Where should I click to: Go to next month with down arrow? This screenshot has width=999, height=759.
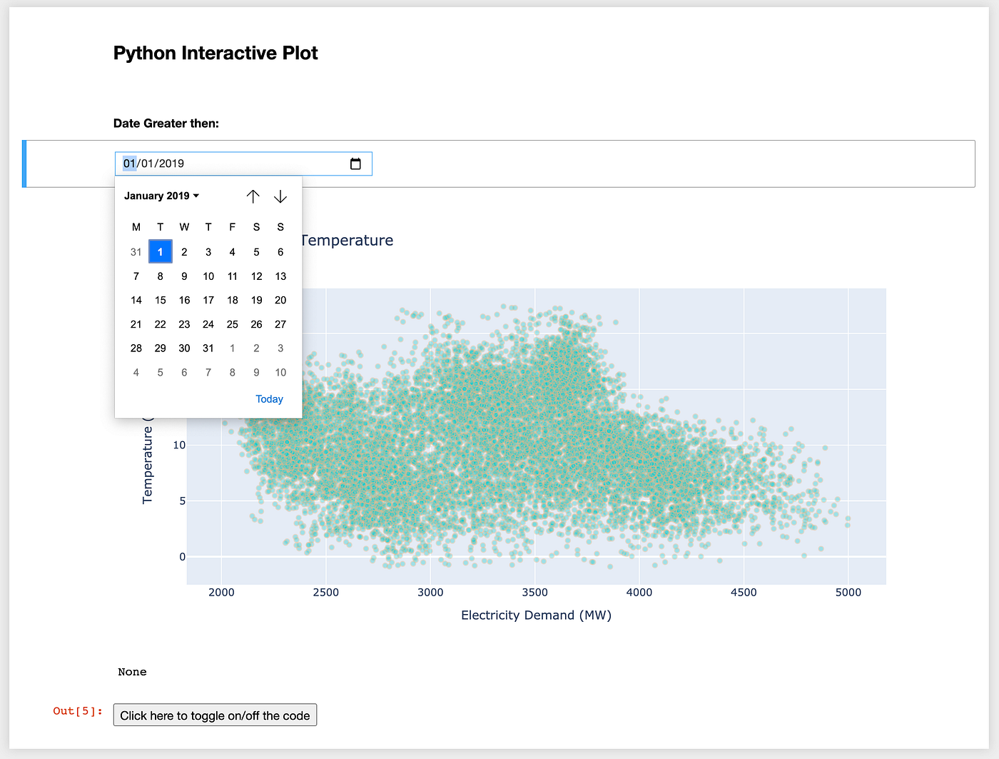click(x=280, y=196)
